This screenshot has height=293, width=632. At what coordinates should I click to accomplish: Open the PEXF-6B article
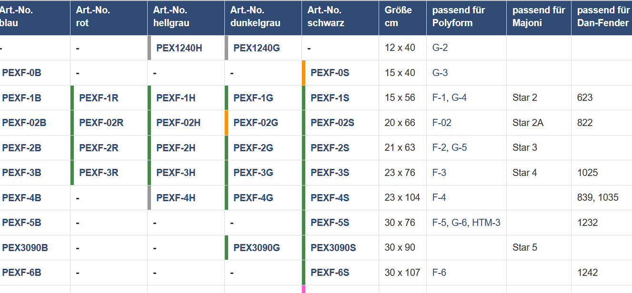[x=21, y=273]
